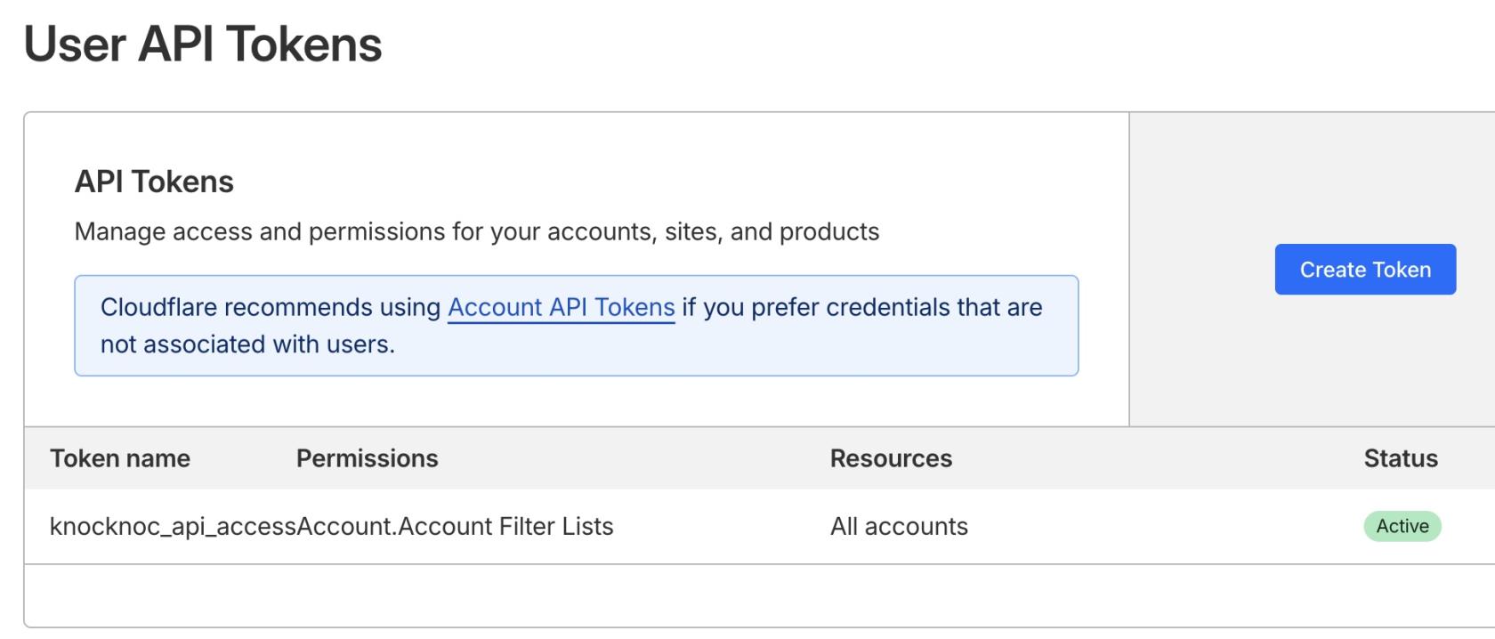
Task: Click the All accounts resource cell
Action: tap(899, 526)
